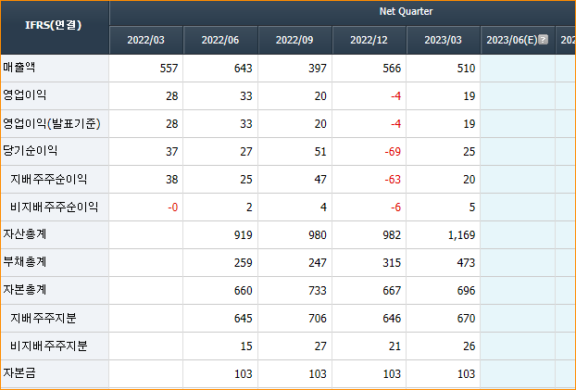
Task: Click 비지배주주지분 value 21
Action: 394,346
